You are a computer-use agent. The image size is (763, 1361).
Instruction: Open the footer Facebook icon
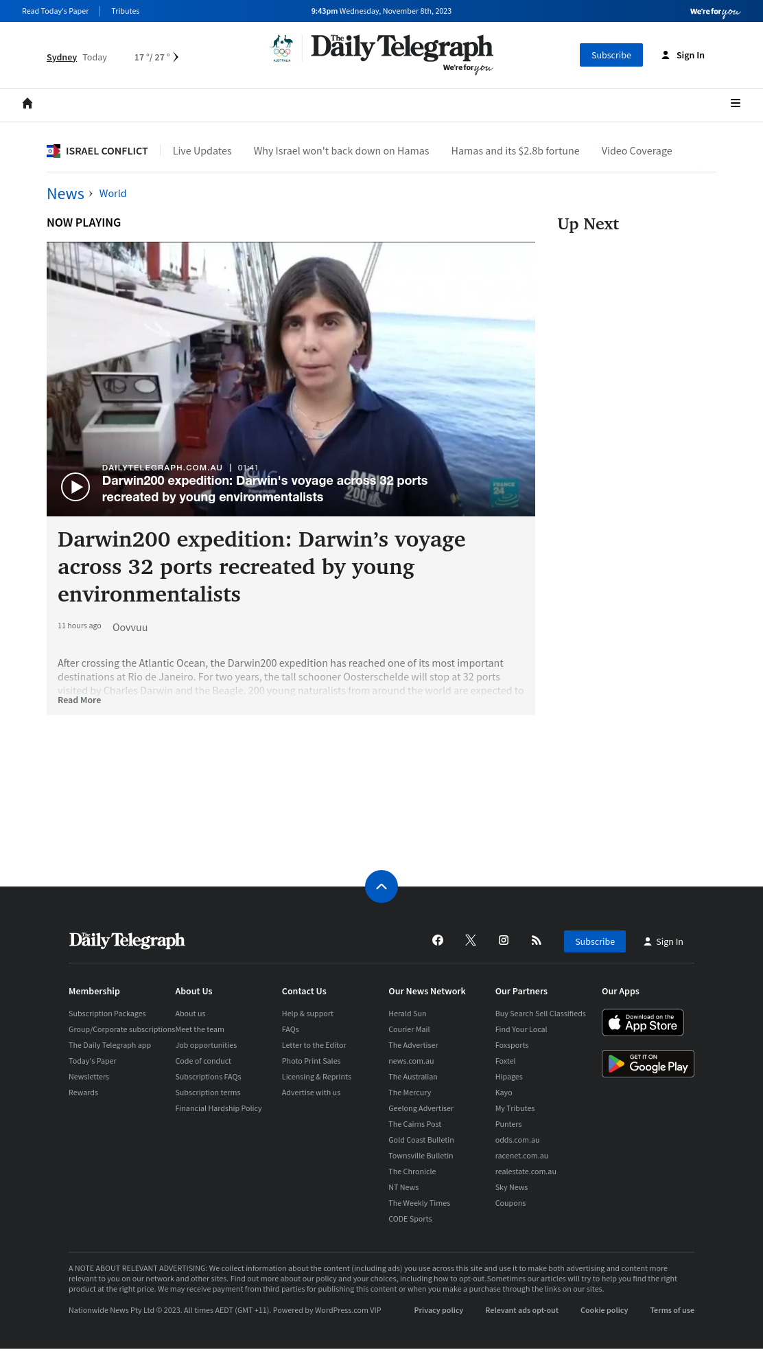point(438,940)
